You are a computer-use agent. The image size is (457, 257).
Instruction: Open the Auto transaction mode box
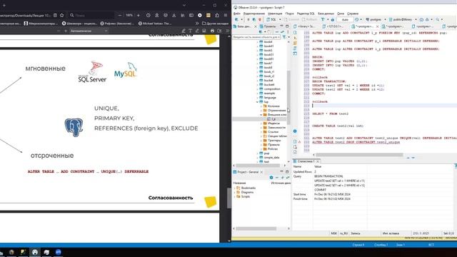[345, 19]
